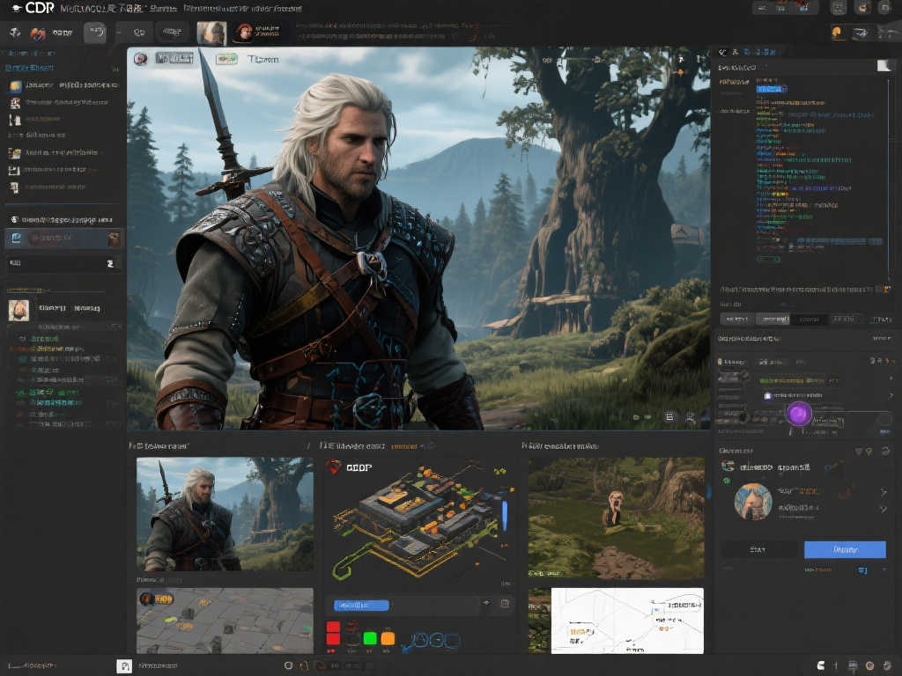Click the round avatar icon above the viewport
This screenshot has width=902, height=676.
tap(139, 59)
